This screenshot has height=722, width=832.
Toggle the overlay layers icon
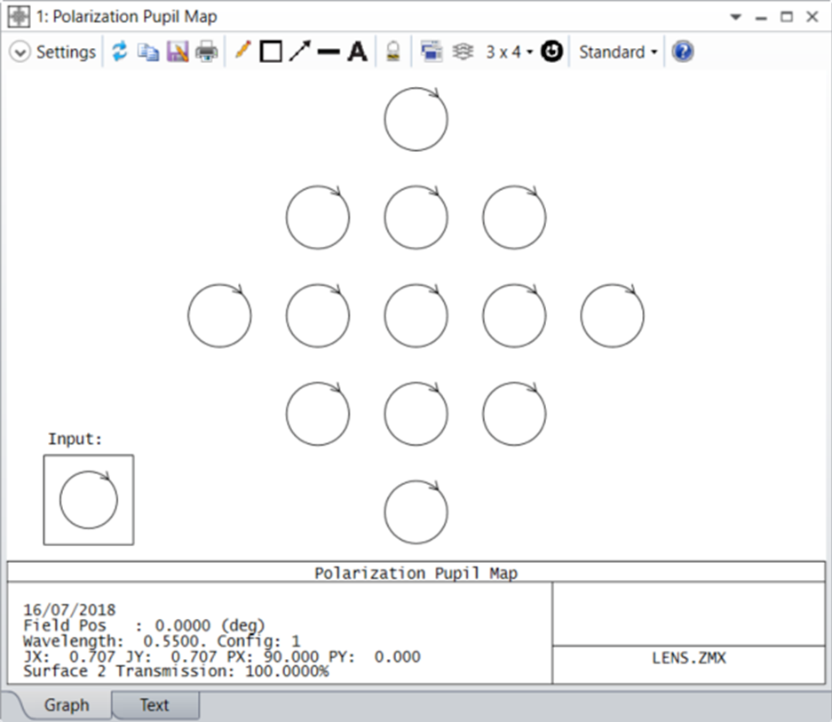[462, 52]
